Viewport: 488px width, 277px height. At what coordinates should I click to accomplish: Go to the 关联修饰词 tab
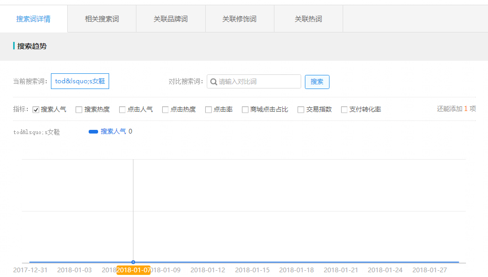pyautogui.click(x=239, y=19)
